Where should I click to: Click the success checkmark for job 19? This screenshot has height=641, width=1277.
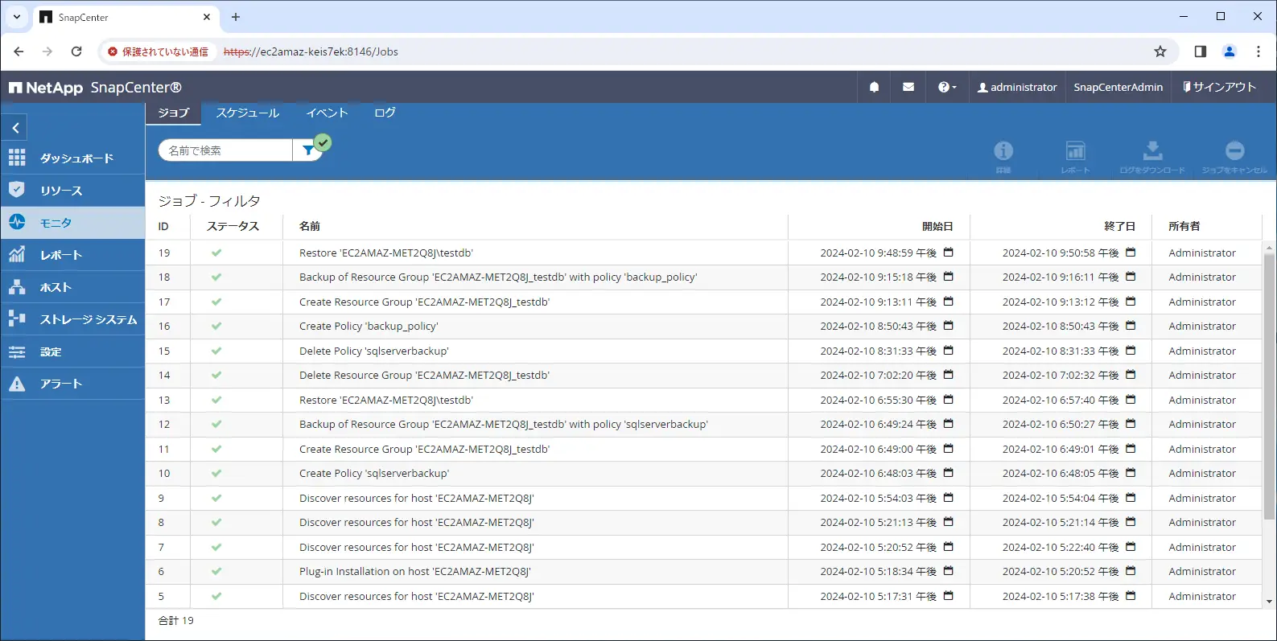[216, 253]
